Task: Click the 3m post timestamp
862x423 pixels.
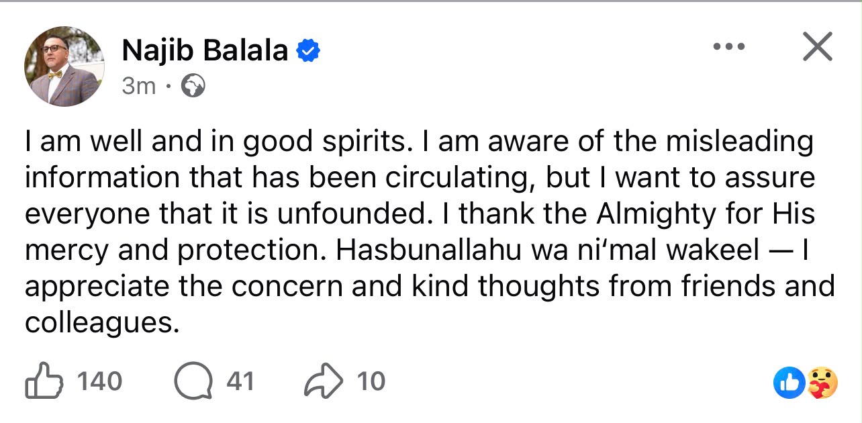Action: 139,87
